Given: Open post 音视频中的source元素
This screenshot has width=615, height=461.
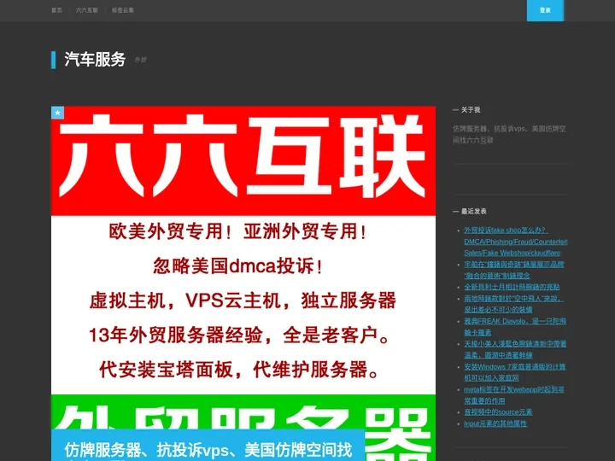Looking at the screenshot, I should [x=498, y=412].
